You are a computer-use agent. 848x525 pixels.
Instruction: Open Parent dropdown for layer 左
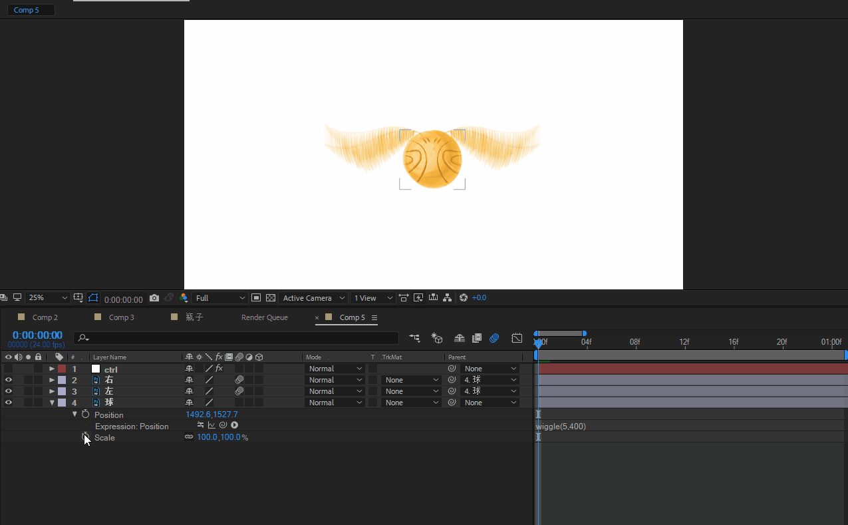pos(489,391)
